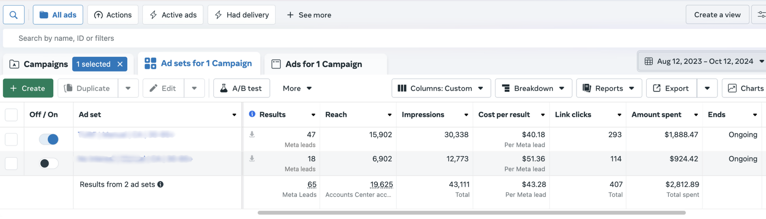Screen dimensions: 766x219
Task: Open the date range picker
Action: [x=704, y=61]
